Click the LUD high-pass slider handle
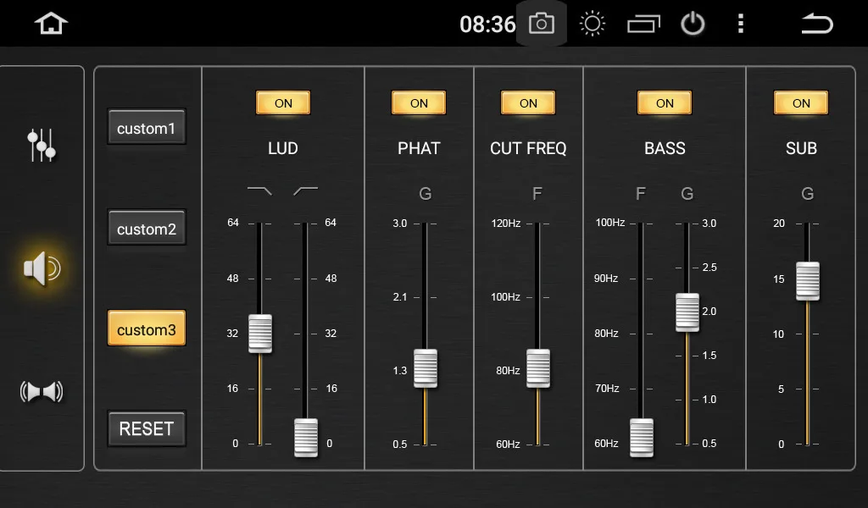Image resolution: width=868 pixels, height=508 pixels. [305, 437]
